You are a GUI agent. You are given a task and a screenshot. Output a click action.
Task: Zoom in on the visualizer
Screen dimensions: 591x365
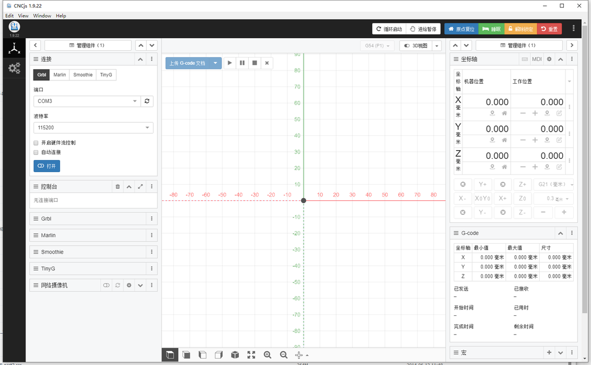pyautogui.click(x=268, y=355)
